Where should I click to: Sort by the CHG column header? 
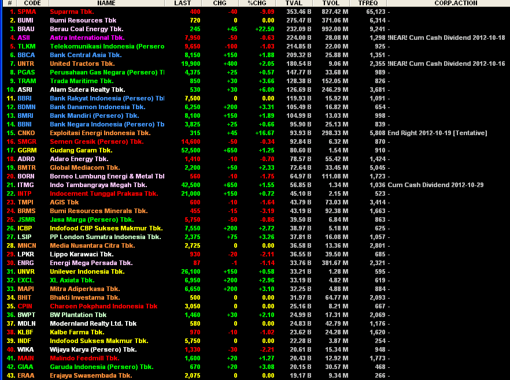(220, 3)
